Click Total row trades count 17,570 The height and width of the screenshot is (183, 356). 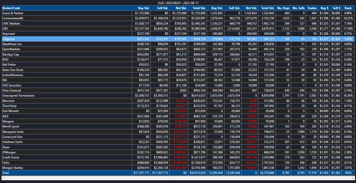[312, 173]
